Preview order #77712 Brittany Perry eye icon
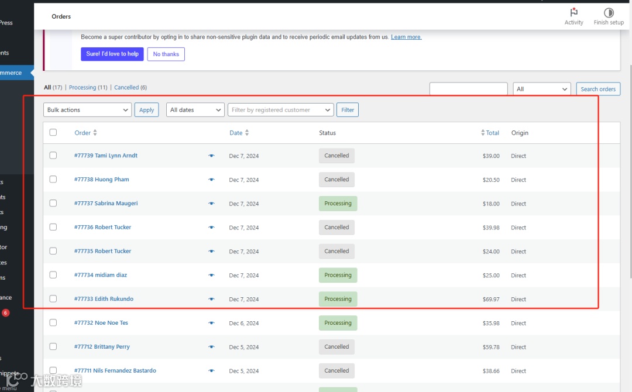632x392 pixels. (x=211, y=346)
